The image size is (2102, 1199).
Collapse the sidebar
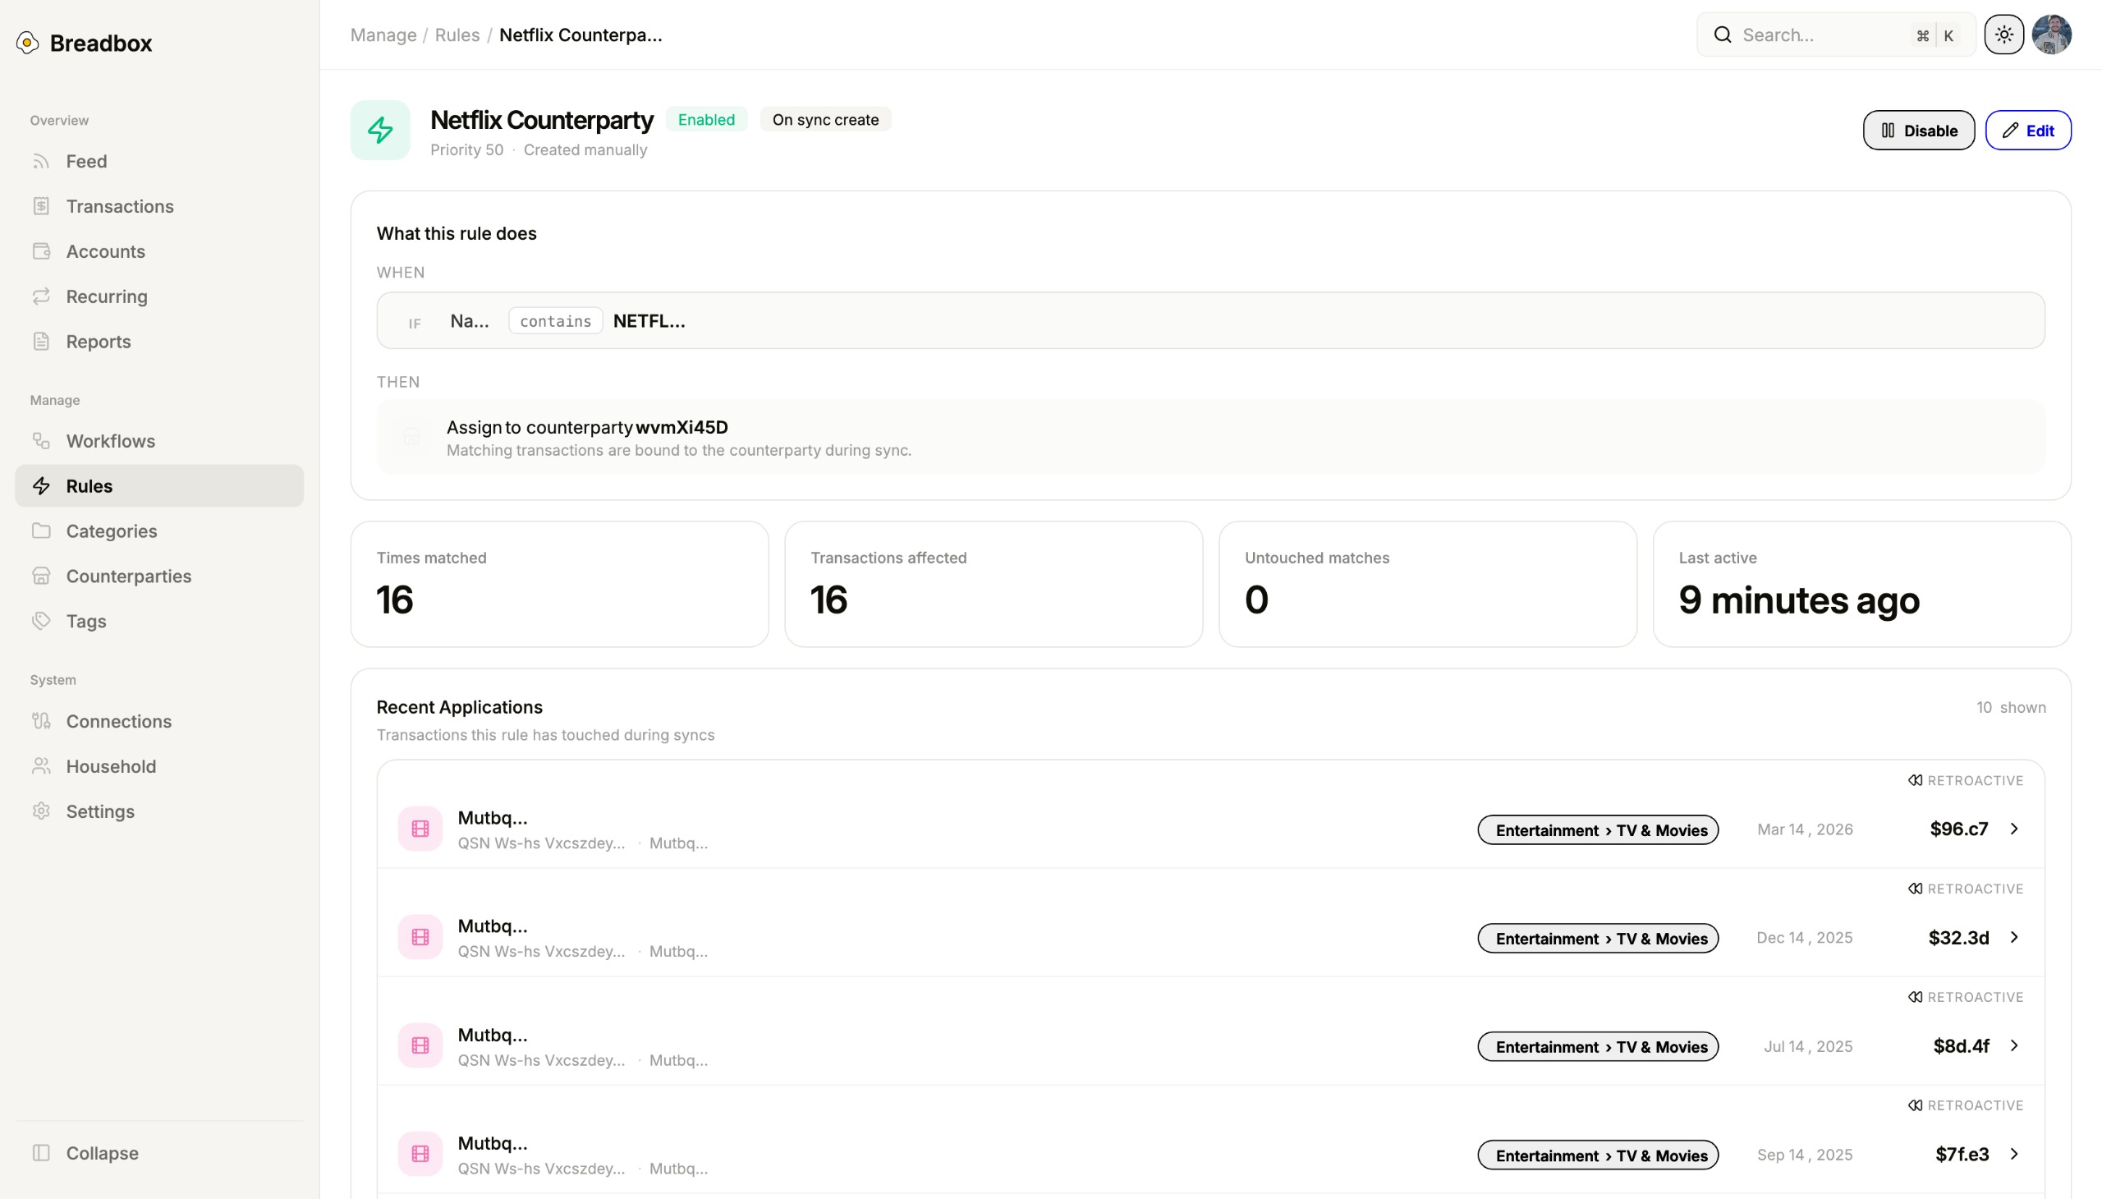pyautogui.click(x=159, y=1153)
